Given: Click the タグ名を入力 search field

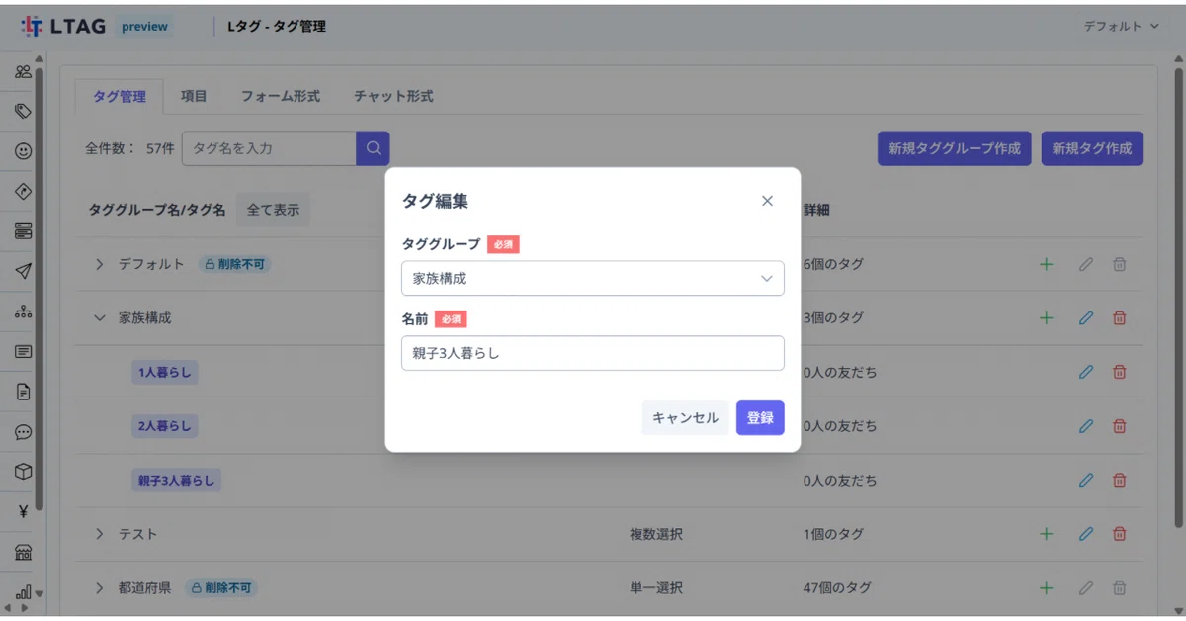Looking at the screenshot, I should (269, 148).
